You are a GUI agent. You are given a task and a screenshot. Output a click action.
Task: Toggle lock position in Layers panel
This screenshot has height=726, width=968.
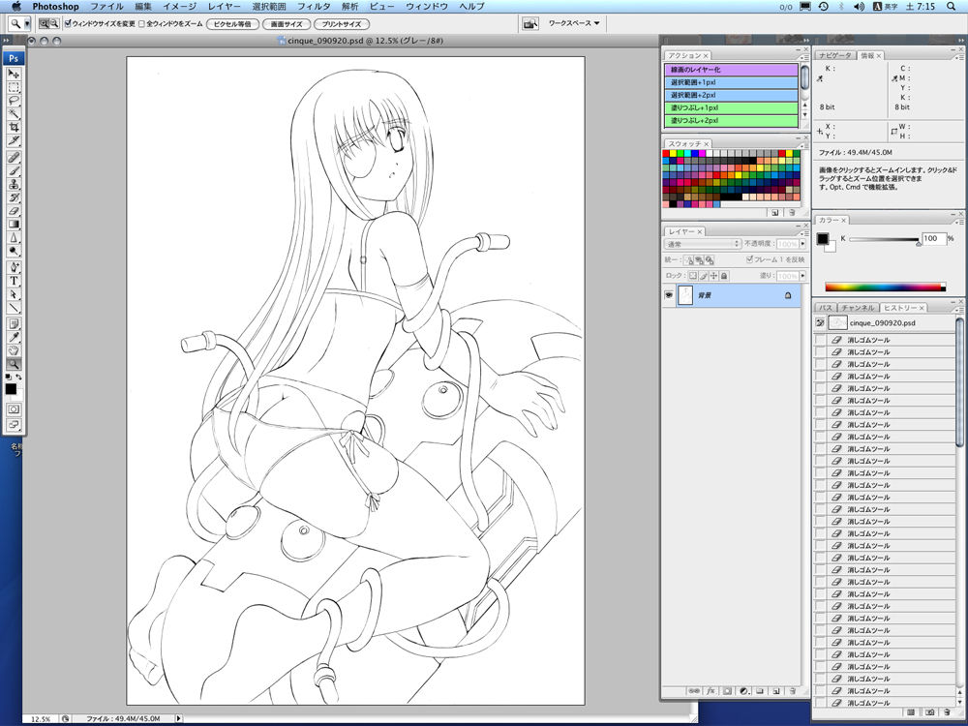[x=713, y=276]
